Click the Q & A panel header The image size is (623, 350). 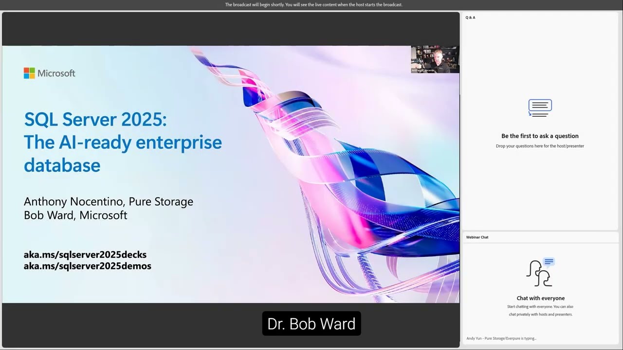pyautogui.click(x=470, y=17)
